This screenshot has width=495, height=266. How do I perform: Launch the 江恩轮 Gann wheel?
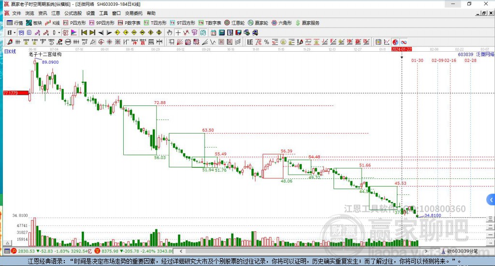(x=234, y=23)
